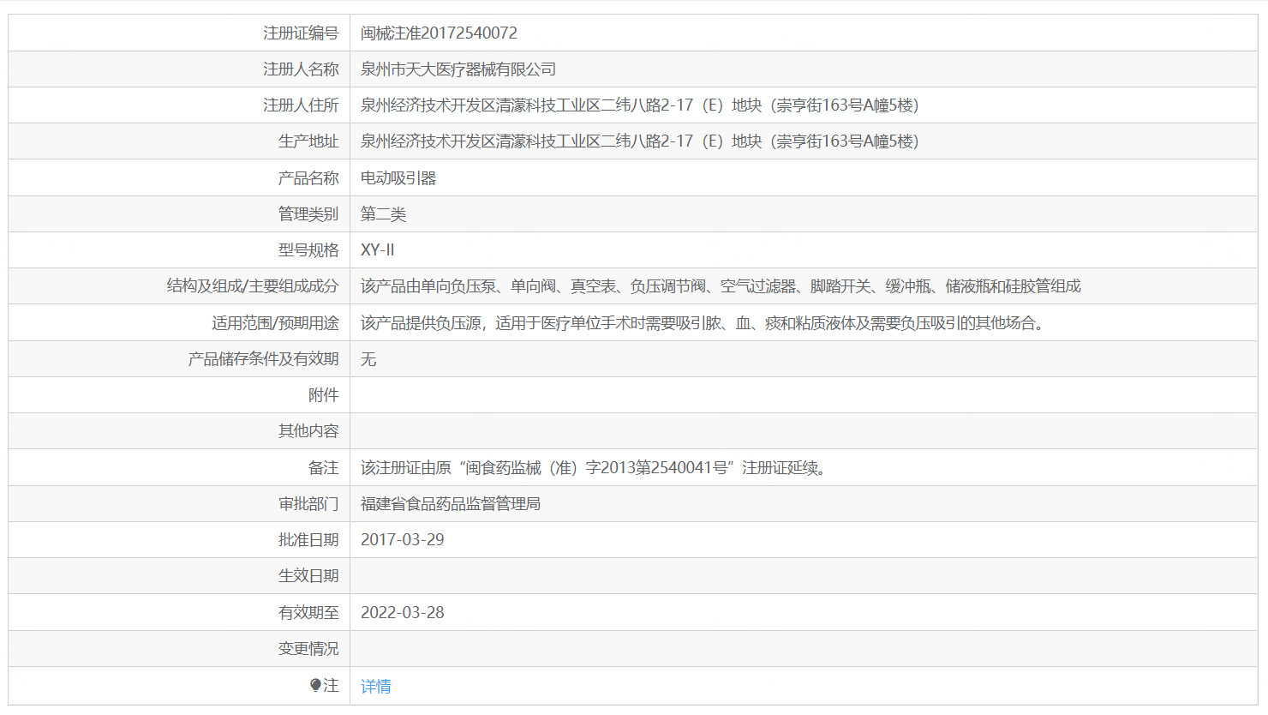Click the lightbulb icon beside 注
This screenshot has height=715, width=1268.
click(x=315, y=685)
